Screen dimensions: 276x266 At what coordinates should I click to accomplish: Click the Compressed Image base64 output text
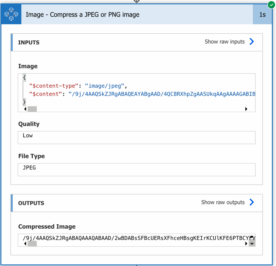[x=135, y=238]
